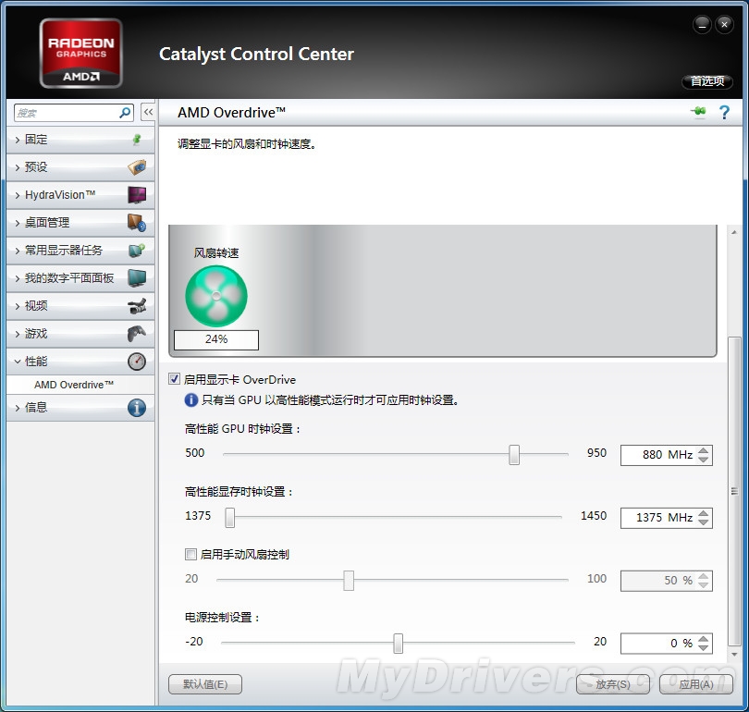Click the 常用显示器任务 display icon

137,251
